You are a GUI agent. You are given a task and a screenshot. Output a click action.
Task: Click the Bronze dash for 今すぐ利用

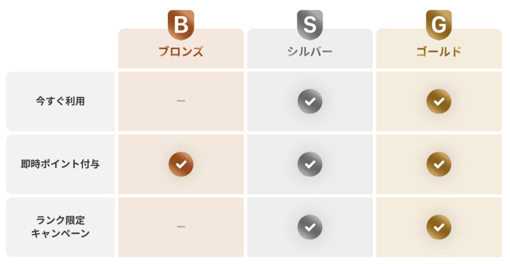pyautogui.click(x=181, y=101)
